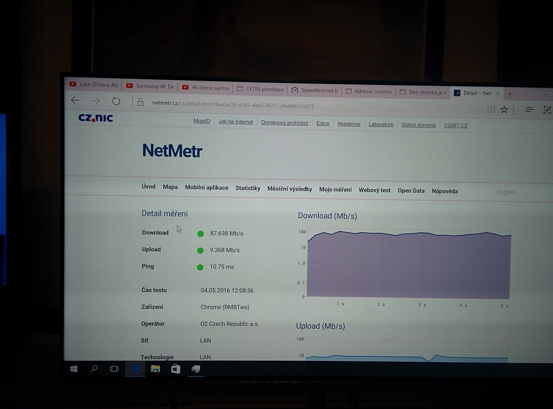Open the Webový test menu item
The width and height of the screenshot is (553, 409).
pos(375,190)
